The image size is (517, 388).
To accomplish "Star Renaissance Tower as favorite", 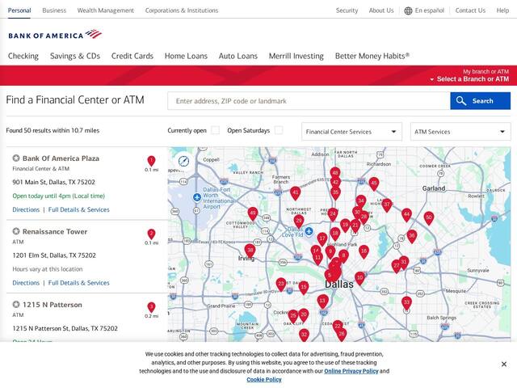I will tap(16, 231).
